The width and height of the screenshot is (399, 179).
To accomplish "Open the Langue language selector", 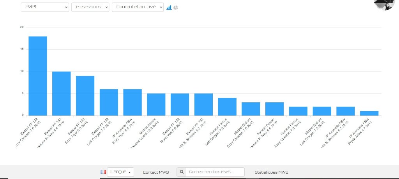I will point(120,172).
